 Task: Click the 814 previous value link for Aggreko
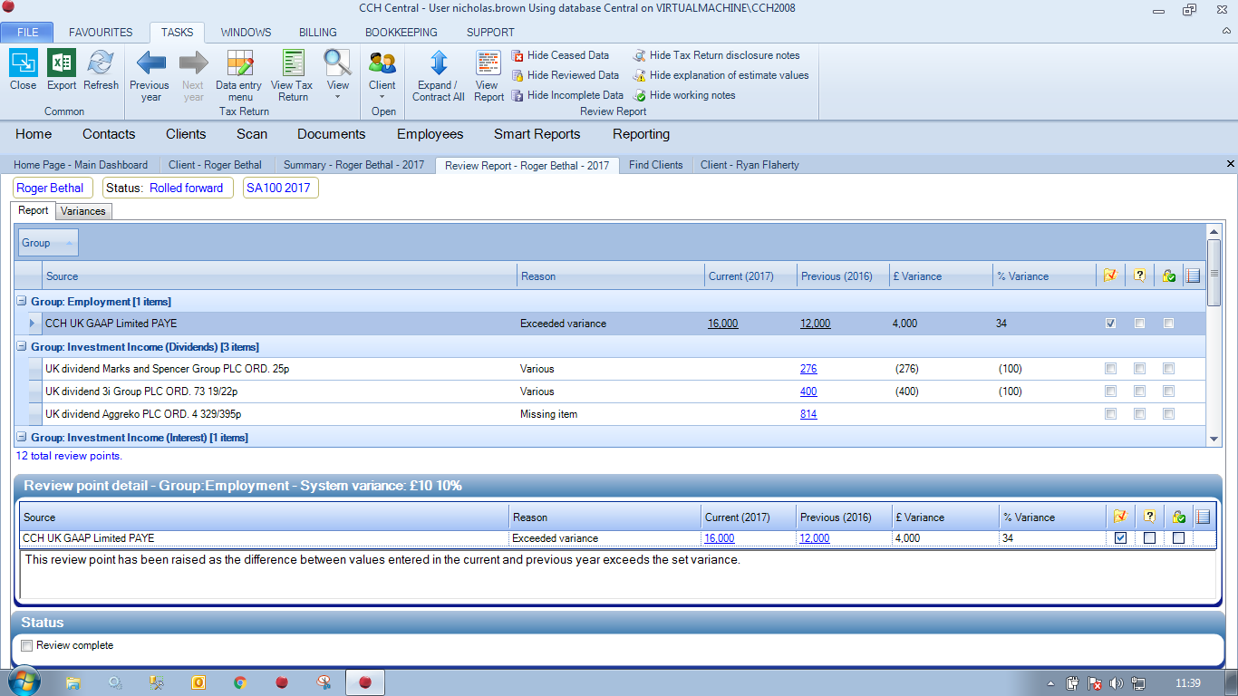click(x=808, y=414)
